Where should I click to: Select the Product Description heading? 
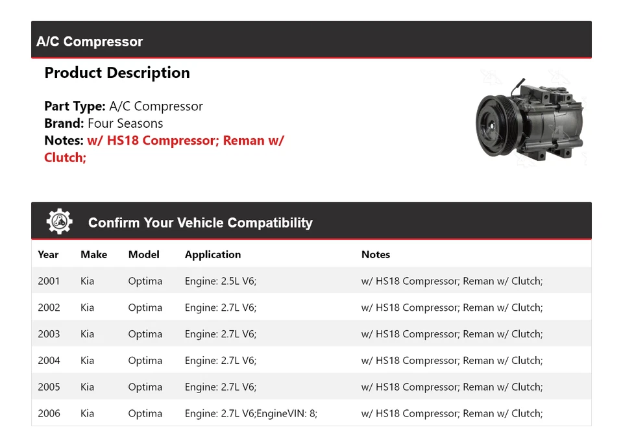click(x=117, y=73)
